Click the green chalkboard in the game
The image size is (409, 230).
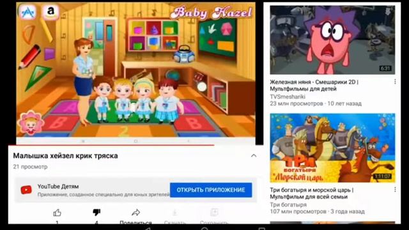coord(217,38)
